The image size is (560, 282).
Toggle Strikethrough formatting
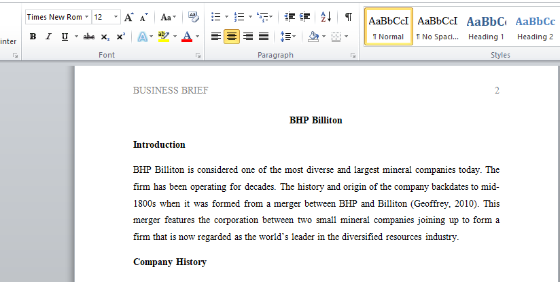coord(88,37)
